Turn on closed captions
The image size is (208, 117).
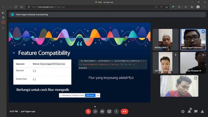pos(102,111)
